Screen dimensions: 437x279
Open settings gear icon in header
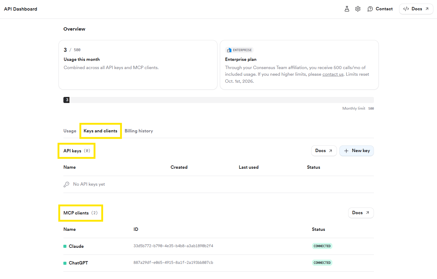(x=358, y=9)
